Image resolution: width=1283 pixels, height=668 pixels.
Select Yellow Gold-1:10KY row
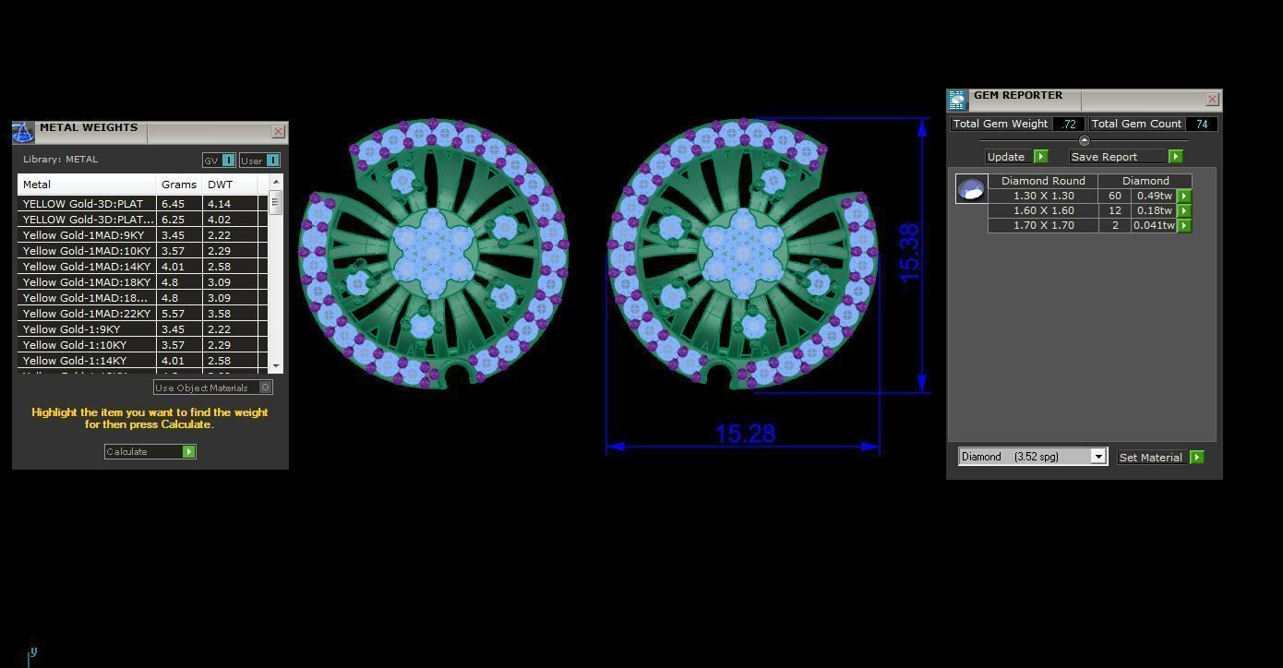pyautogui.click(x=142, y=345)
